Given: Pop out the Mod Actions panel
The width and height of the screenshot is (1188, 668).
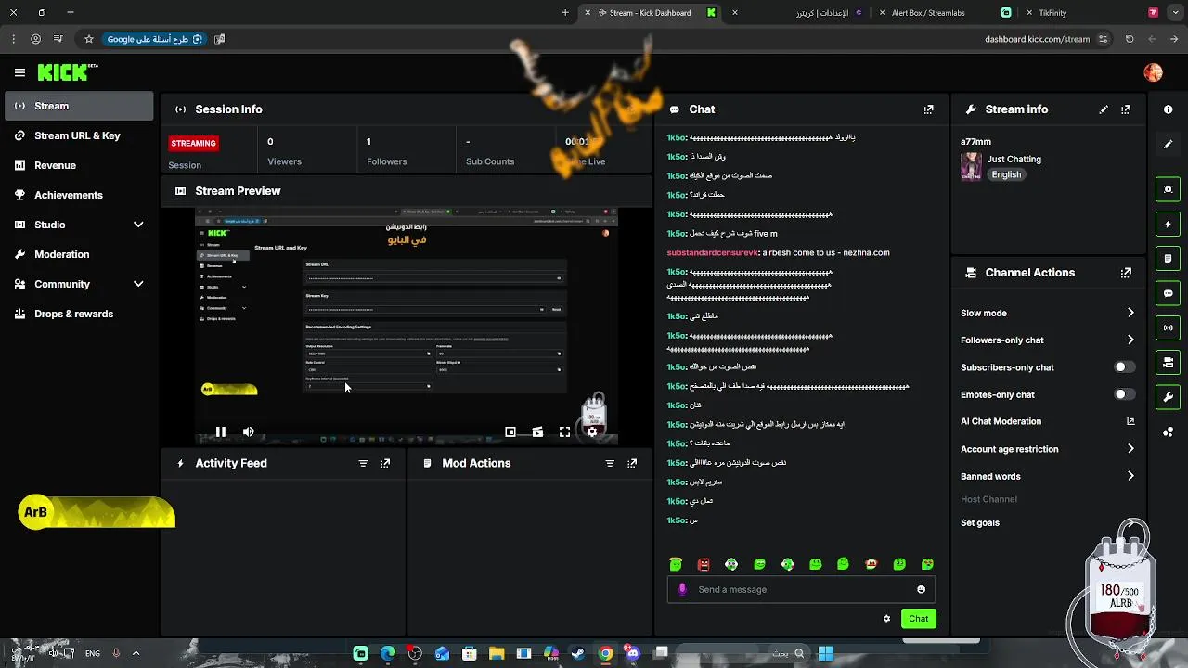Looking at the screenshot, I should [632, 463].
